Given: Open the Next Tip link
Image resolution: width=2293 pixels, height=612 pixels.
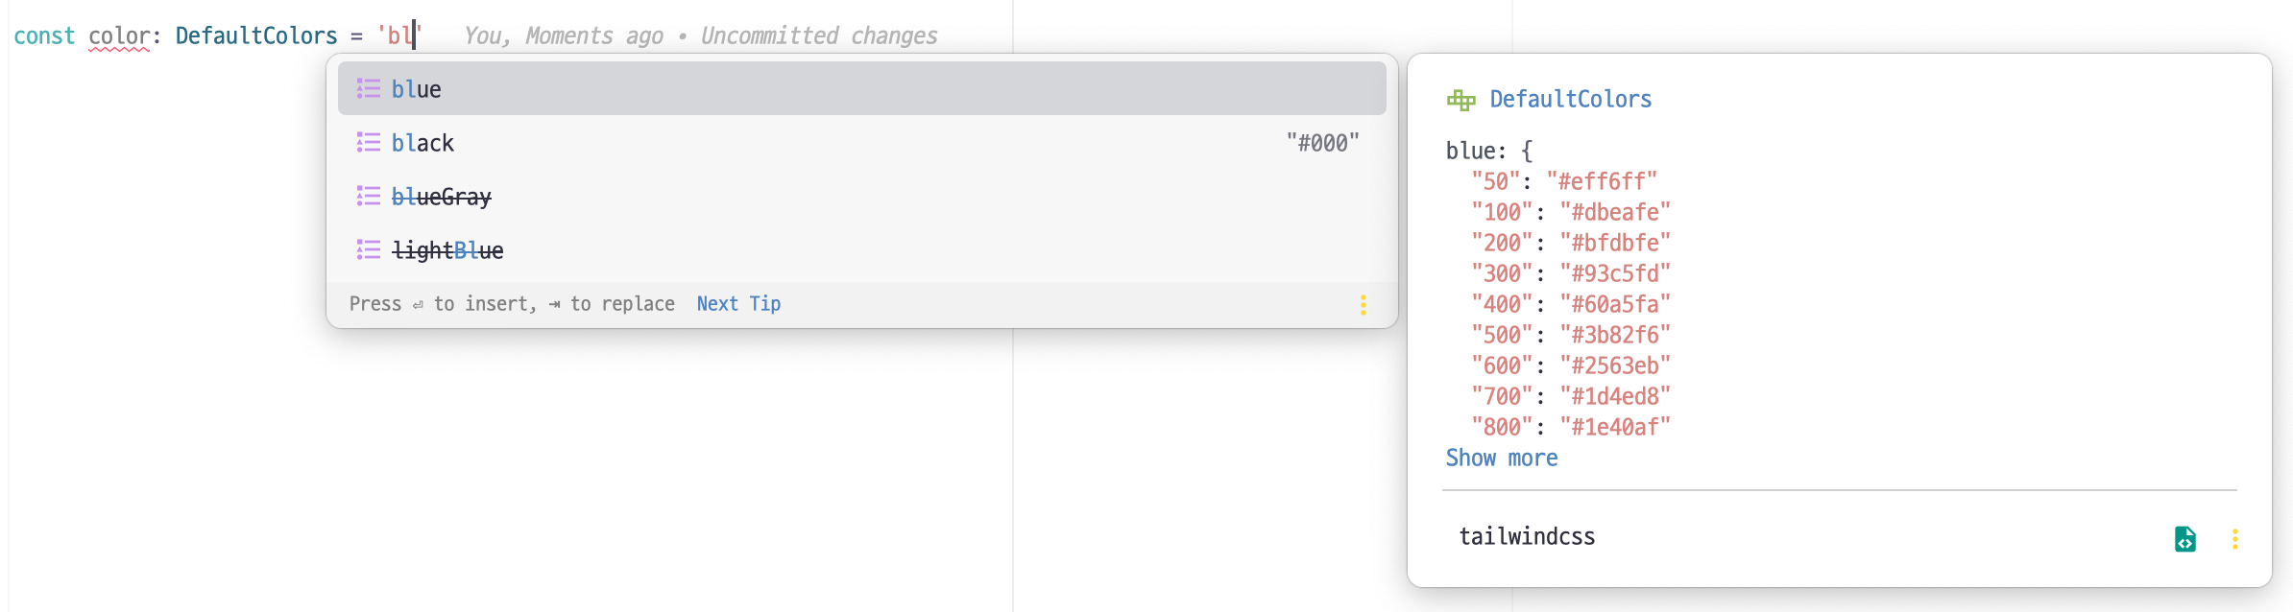Looking at the screenshot, I should point(736,304).
